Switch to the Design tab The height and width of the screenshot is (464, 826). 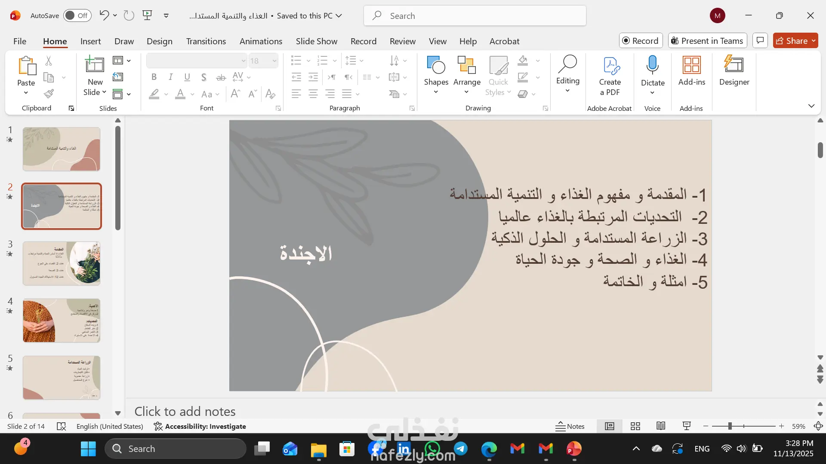pos(159,41)
